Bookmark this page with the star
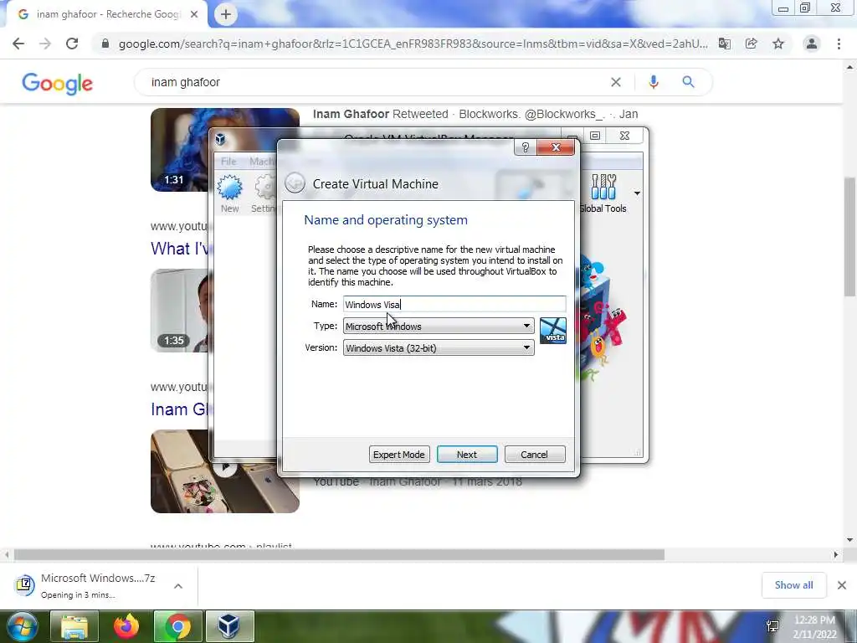Screen dimensions: 857x643 [778, 44]
